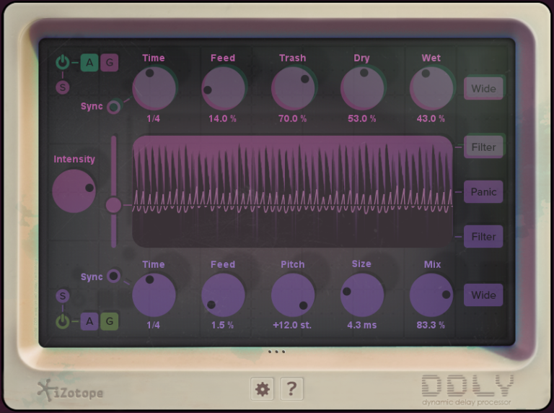Open the settings gear icon

(263, 389)
